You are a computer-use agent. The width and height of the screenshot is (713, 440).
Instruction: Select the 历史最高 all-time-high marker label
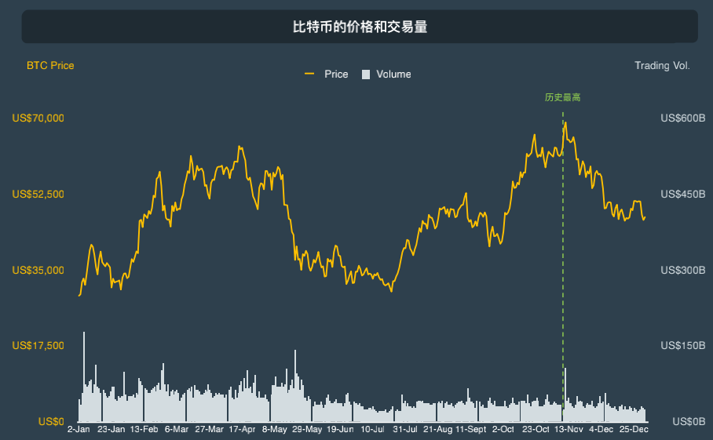tap(562, 97)
